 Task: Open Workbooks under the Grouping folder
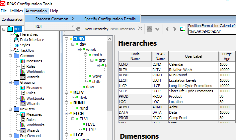coord(23,98)
